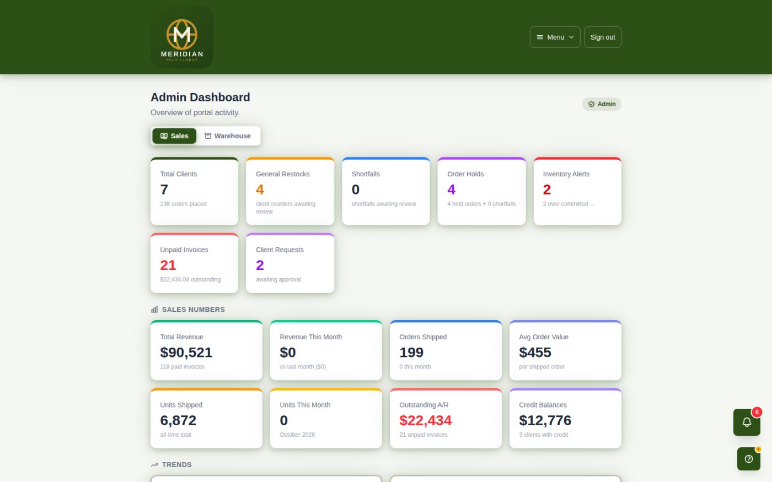Open the Shortfalls card
This screenshot has height=482, width=772.
point(386,191)
